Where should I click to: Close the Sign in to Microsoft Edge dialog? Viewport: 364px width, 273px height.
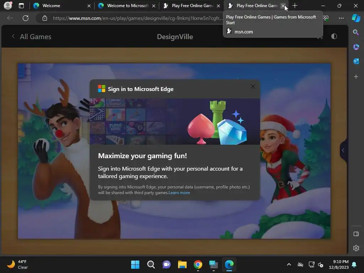[x=253, y=87]
